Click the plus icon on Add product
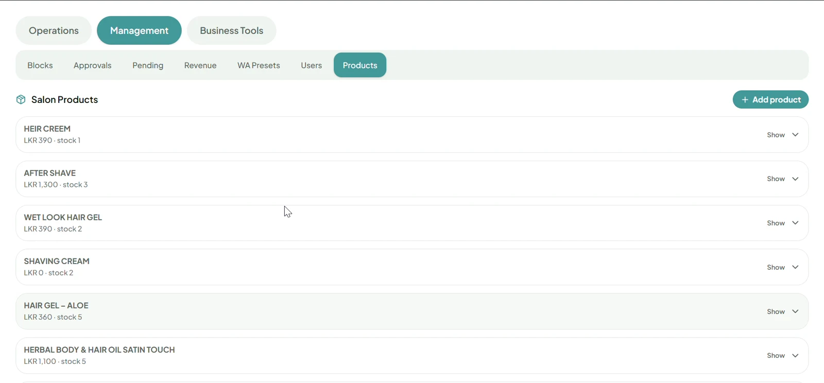The image size is (824, 383). point(745,100)
